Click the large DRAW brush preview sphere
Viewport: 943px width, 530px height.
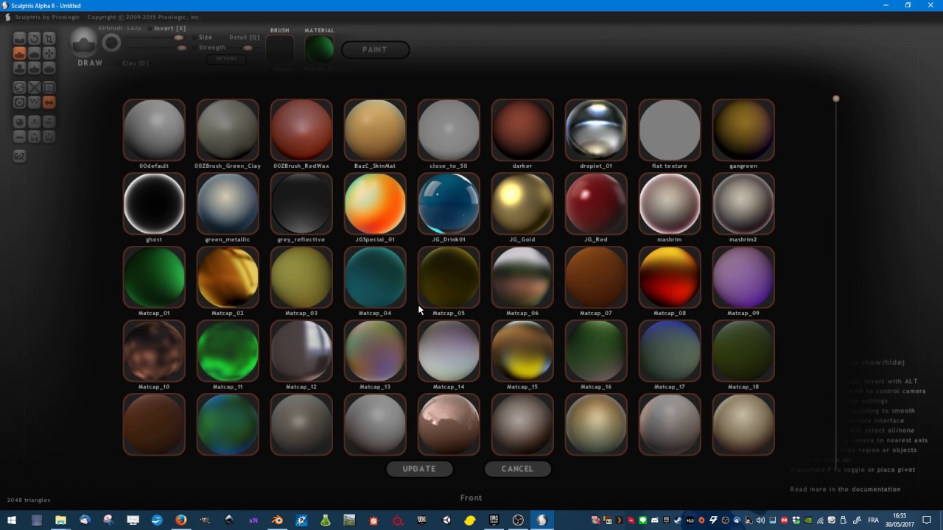click(83, 42)
